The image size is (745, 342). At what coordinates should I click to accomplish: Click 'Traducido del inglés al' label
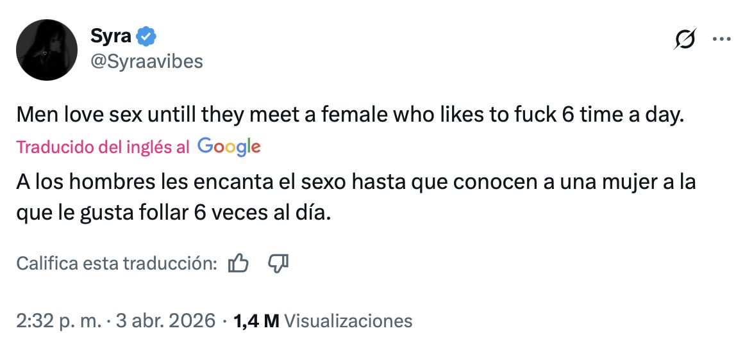[x=103, y=147]
